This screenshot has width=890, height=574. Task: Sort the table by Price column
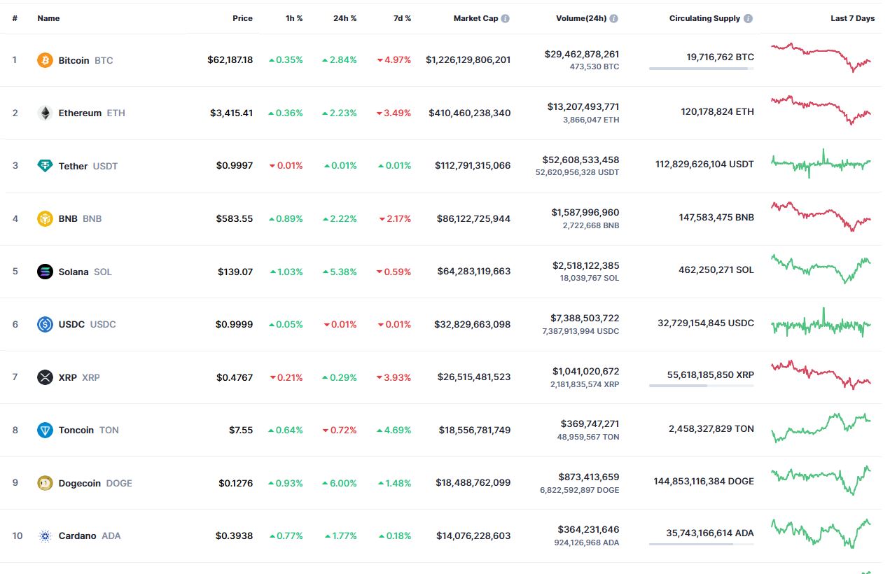pos(242,18)
